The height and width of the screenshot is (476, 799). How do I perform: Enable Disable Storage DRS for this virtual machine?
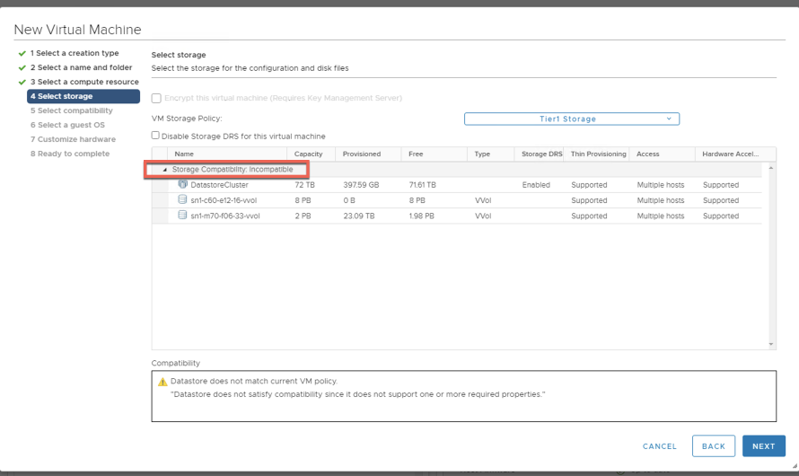click(156, 136)
